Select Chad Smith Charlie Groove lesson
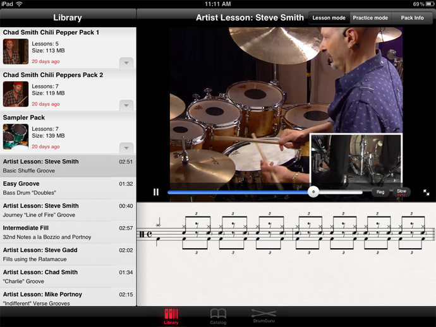This screenshot has height=327, width=436. pos(68,276)
